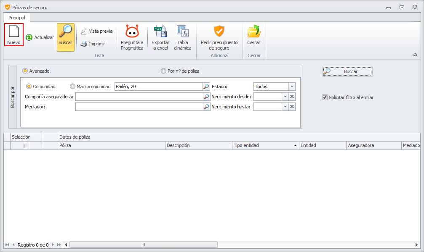This screenshot has width=424, height=252.
Task: Click the scroll left arrow of the grid
Action: point(66,245)
